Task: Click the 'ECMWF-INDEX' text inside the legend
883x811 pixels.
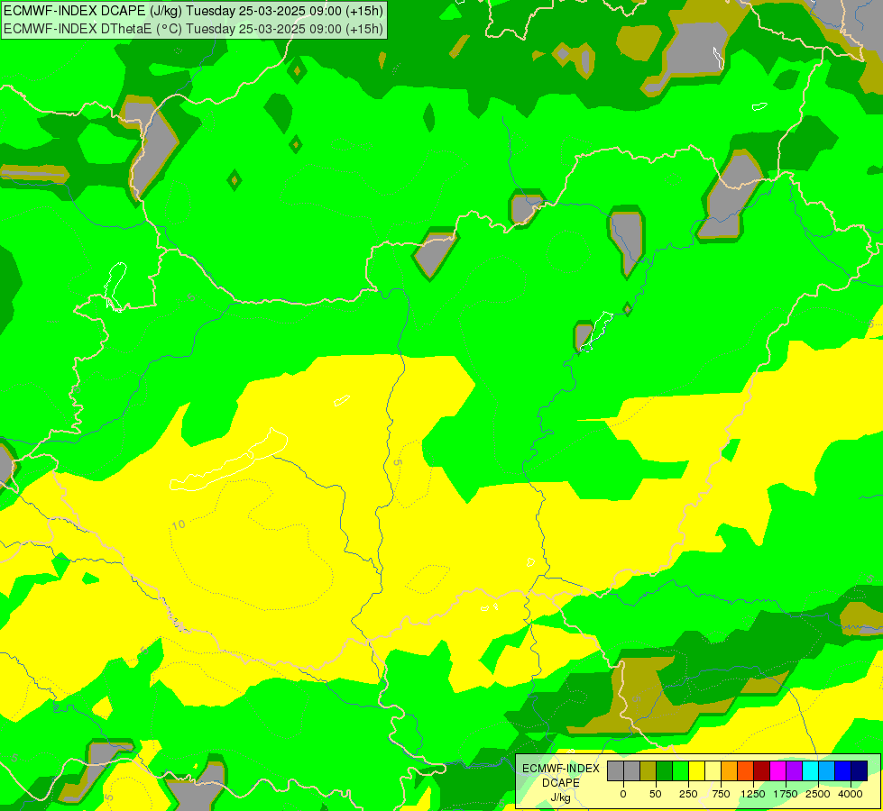Action: pos(561,769)
